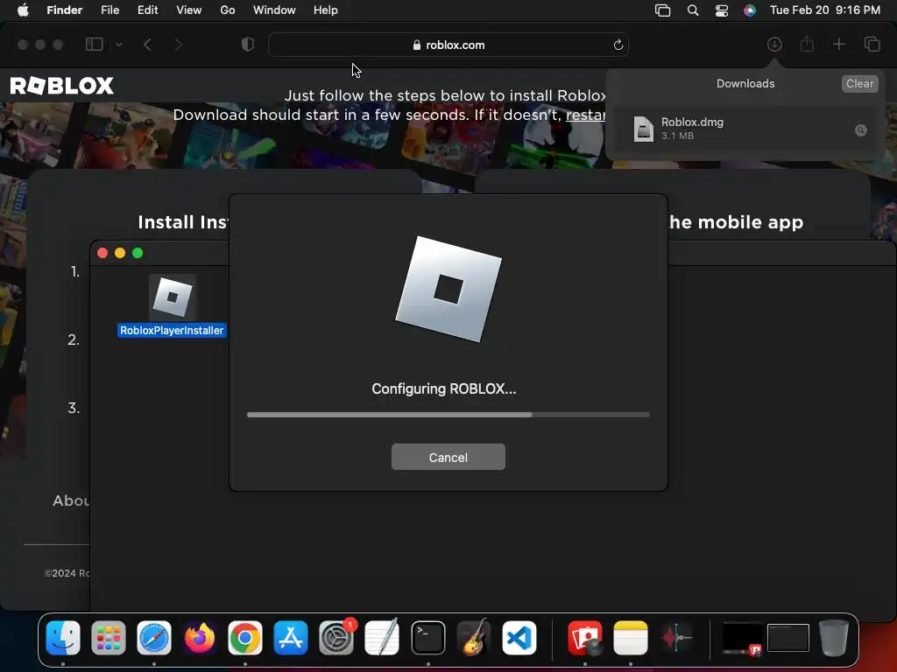Open the Help menu
The image size is (897, 672).
point(326,10)
